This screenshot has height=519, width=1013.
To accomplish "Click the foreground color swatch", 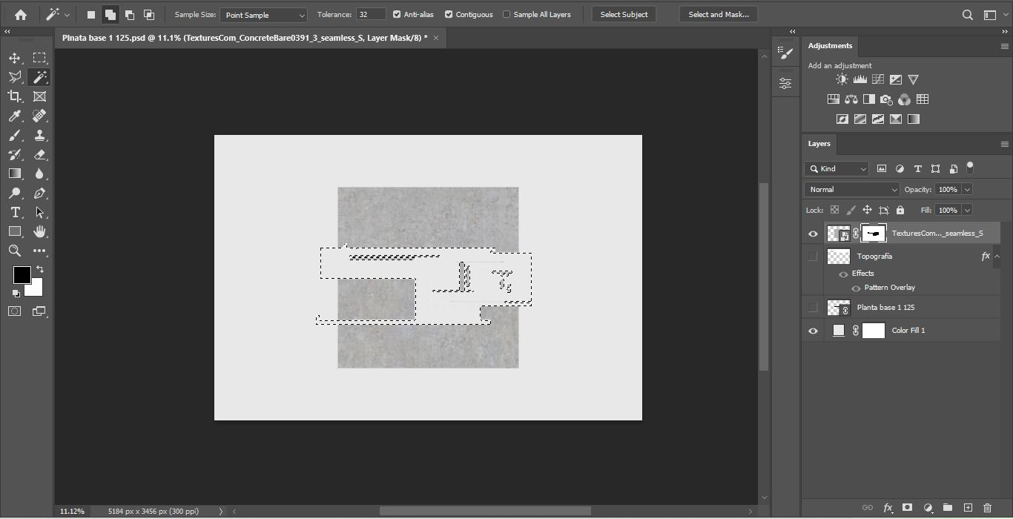I will coord(22,275).
